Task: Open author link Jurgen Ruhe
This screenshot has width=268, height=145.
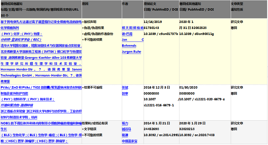Action: (x=131, y=52)
